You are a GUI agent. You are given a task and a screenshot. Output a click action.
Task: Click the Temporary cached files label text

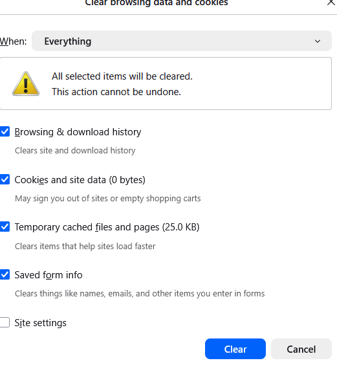pos(107,227)
